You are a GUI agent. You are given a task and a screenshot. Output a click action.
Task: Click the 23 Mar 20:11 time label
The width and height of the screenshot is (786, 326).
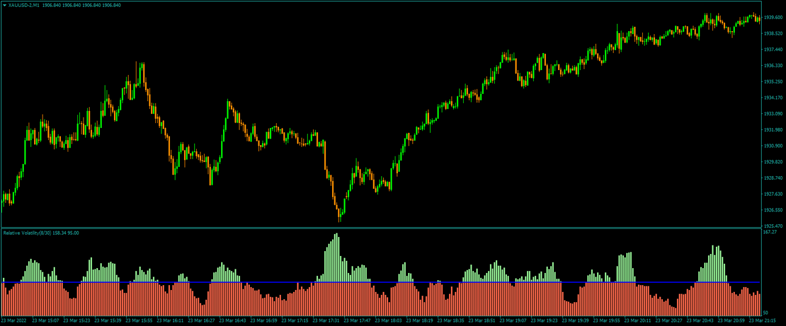coord(637,321)
